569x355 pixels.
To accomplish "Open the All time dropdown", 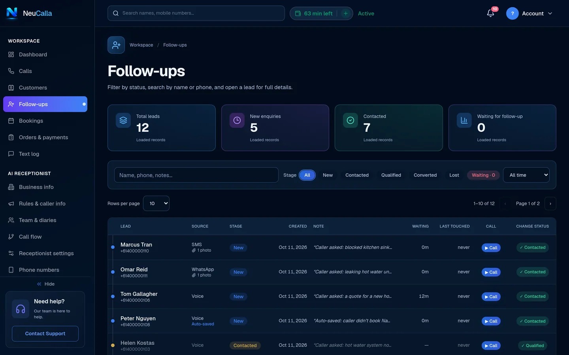I will coord(526,175).
